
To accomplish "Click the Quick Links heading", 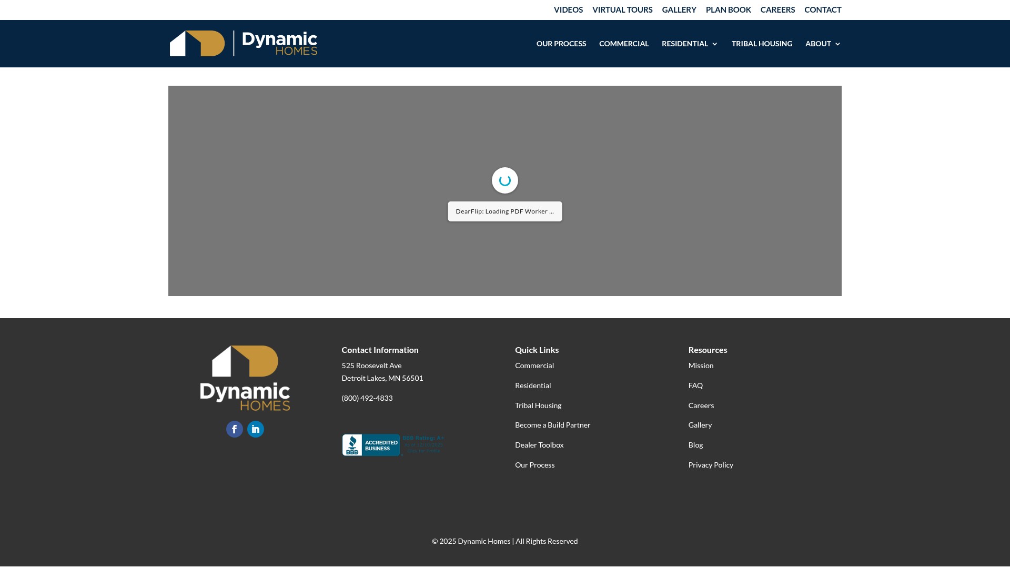I will click(x=537, y=350).
